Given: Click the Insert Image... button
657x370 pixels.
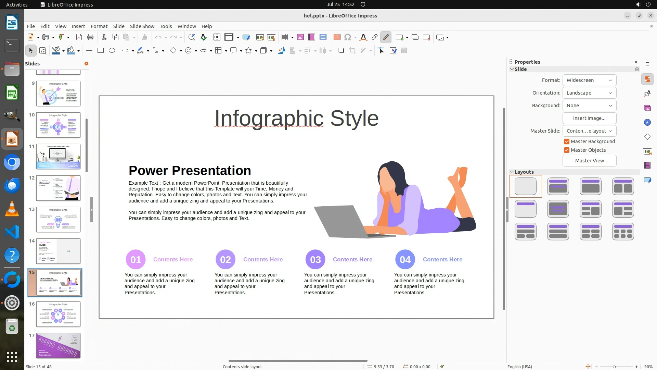Looking at the screenshot, I should click(x=589, y=118).
